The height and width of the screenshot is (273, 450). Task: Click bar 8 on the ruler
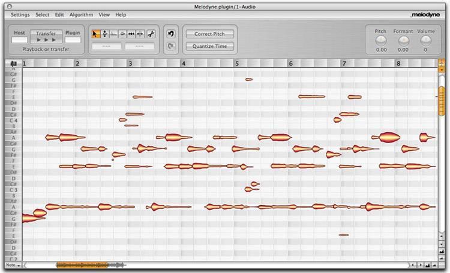[x=398, y=63]
